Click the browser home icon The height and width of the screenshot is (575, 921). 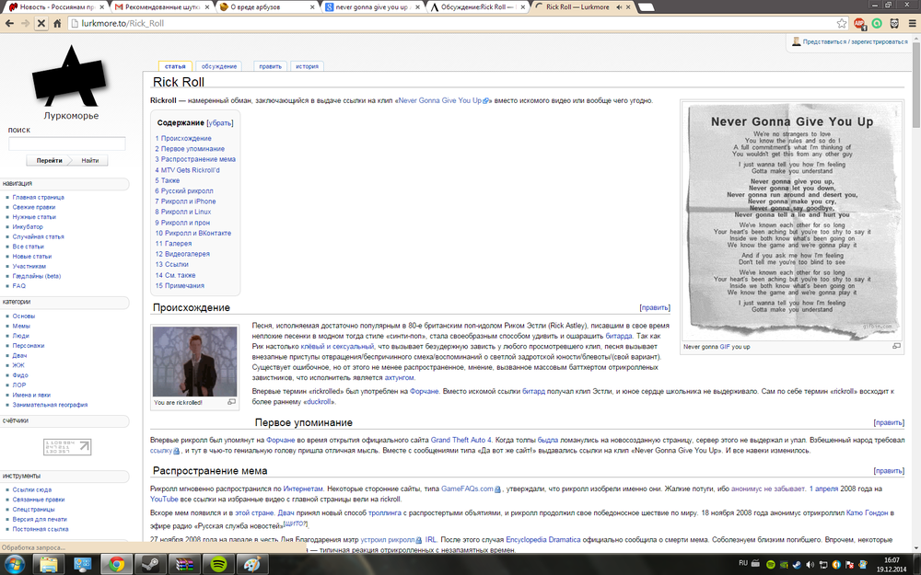(x=59, y=23)
